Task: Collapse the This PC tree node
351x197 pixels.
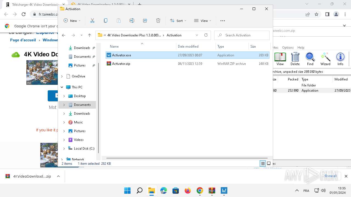Action: pyautogui.click(x=62, y=87)
